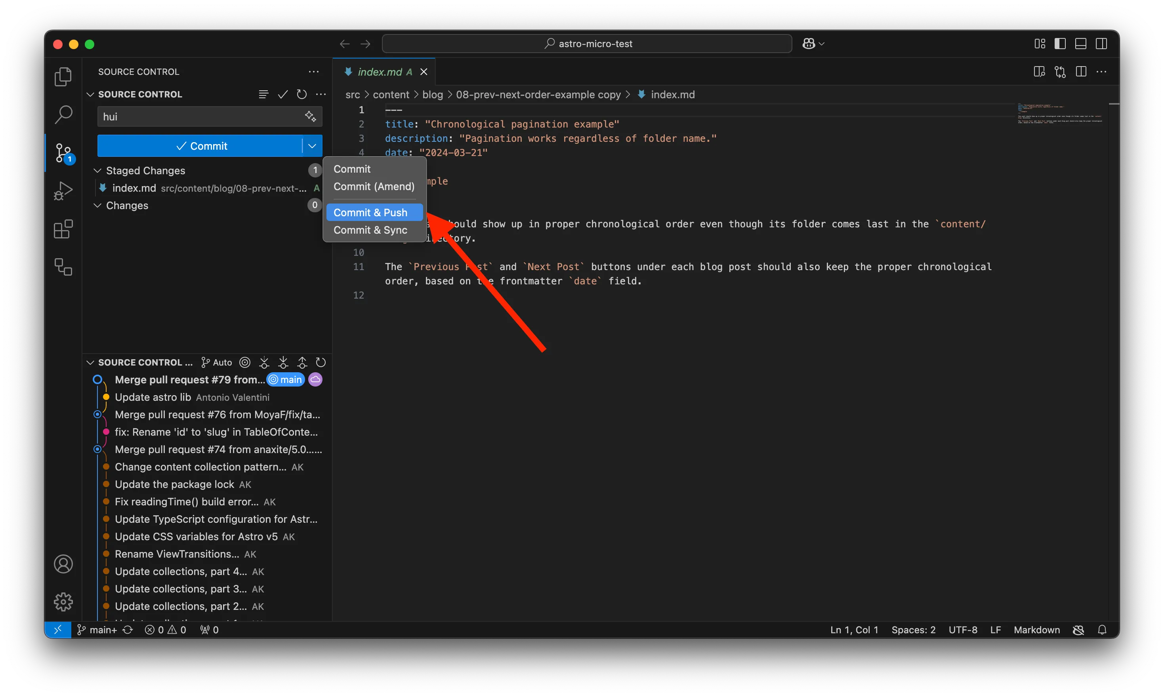Image resolution: width=1164 pixels, height=697 pixels.
Task: Click the Push icon in graph header
Action: [x=302, y=362]
